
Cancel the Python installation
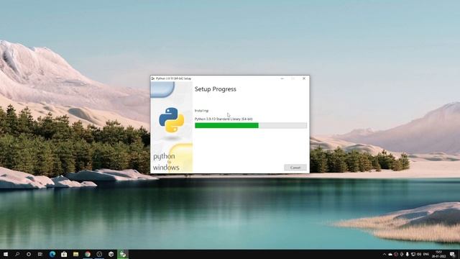[x=295, y=168]
